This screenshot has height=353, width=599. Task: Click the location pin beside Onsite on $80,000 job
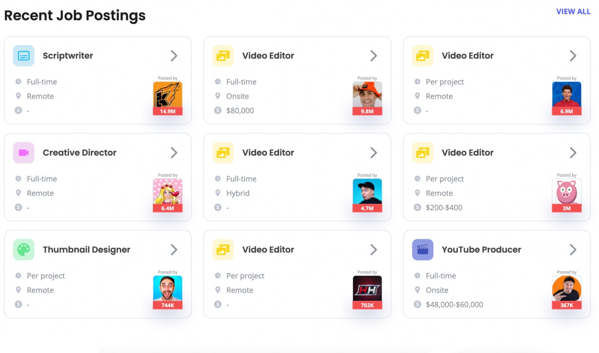(217, 96)
